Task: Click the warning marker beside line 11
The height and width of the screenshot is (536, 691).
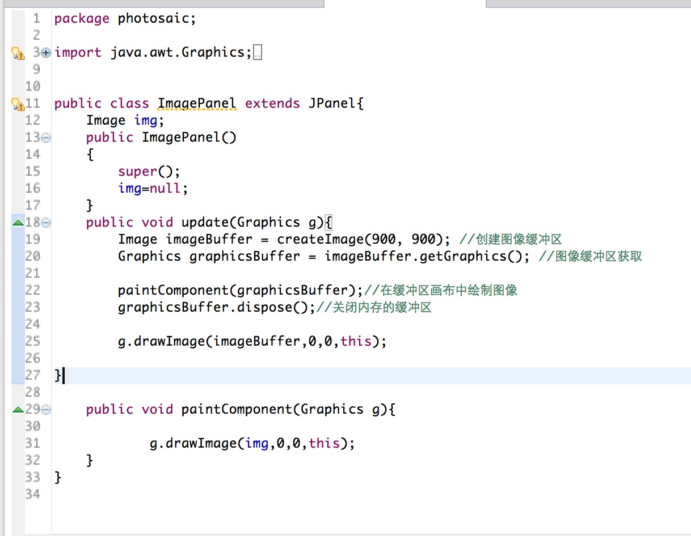Action: pos(18,104)
